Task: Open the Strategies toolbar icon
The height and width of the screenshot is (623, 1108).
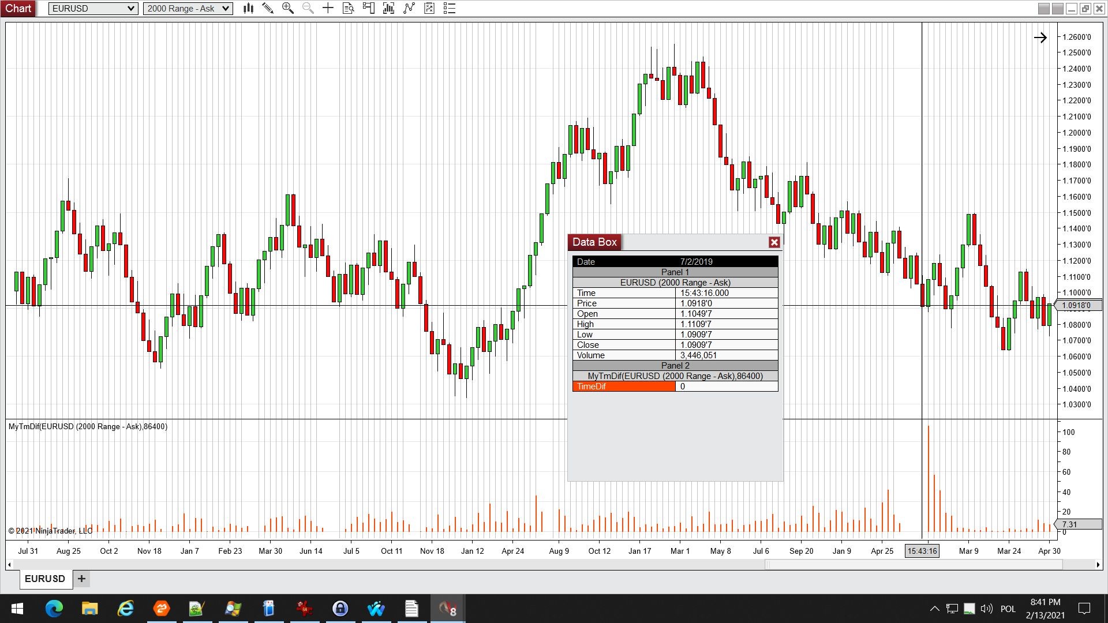Action: pos(429,8)
